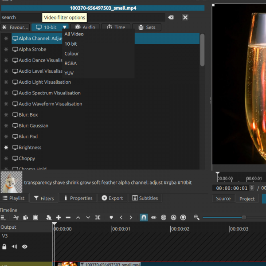Viewport: 266px width, 266px height.
Task: Click the timeline snap magnet icon
Action: [x=144, y=218]
